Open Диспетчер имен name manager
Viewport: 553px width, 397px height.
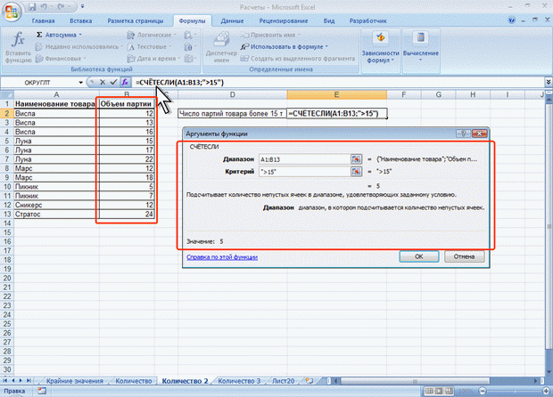221,47
